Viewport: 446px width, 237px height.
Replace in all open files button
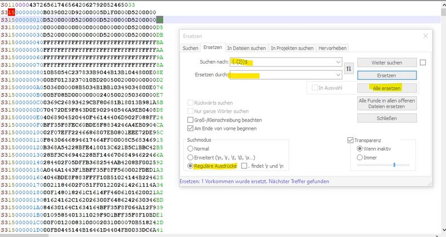386,103
